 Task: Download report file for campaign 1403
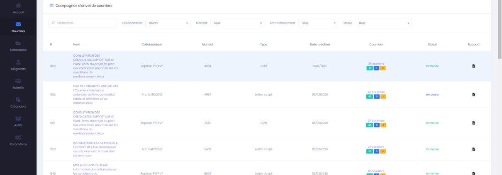473,66
